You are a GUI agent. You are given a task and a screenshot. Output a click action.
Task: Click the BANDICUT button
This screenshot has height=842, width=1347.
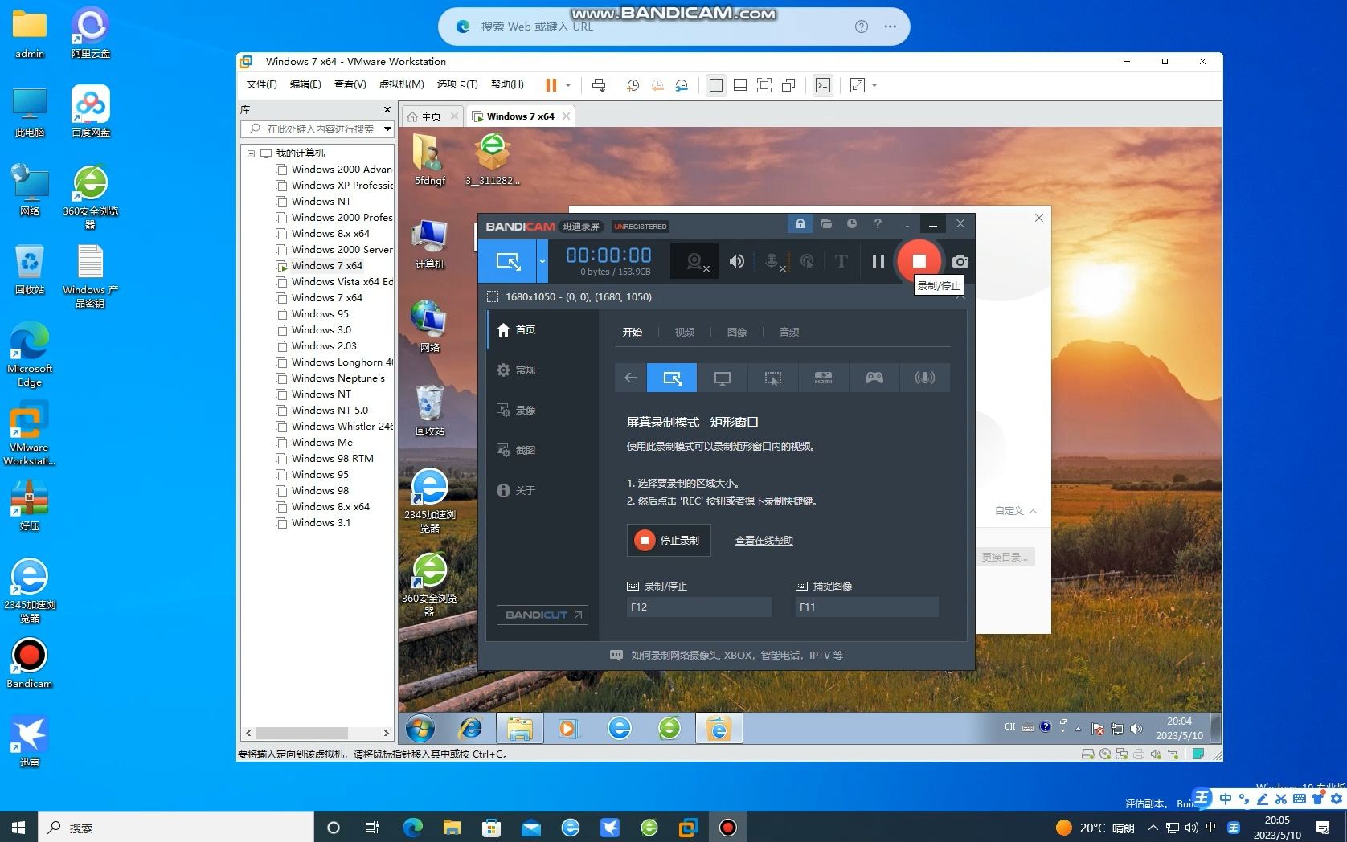542,615
